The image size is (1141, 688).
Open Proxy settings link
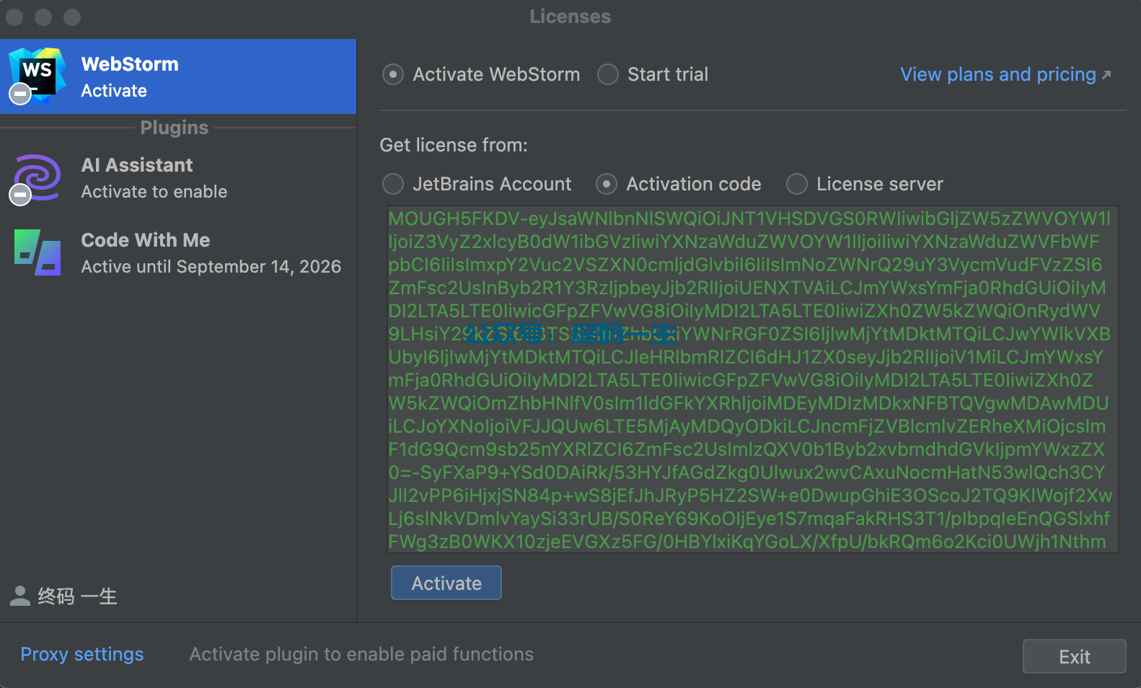pyautogui.click(x=82, y=654)
